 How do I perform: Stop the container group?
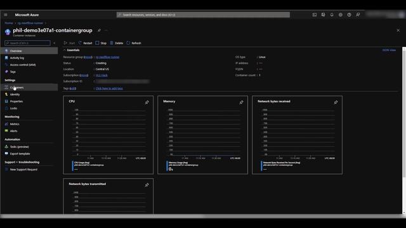click(x=101, y=43)
